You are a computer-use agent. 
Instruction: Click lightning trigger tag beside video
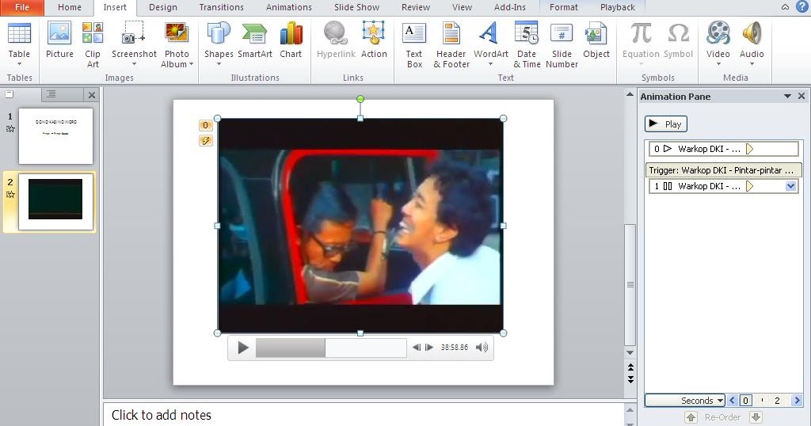[x=205, y=141]
